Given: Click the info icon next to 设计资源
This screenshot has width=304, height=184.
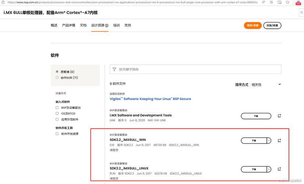Looking at the screenshot, I should [x=107, y=25].
